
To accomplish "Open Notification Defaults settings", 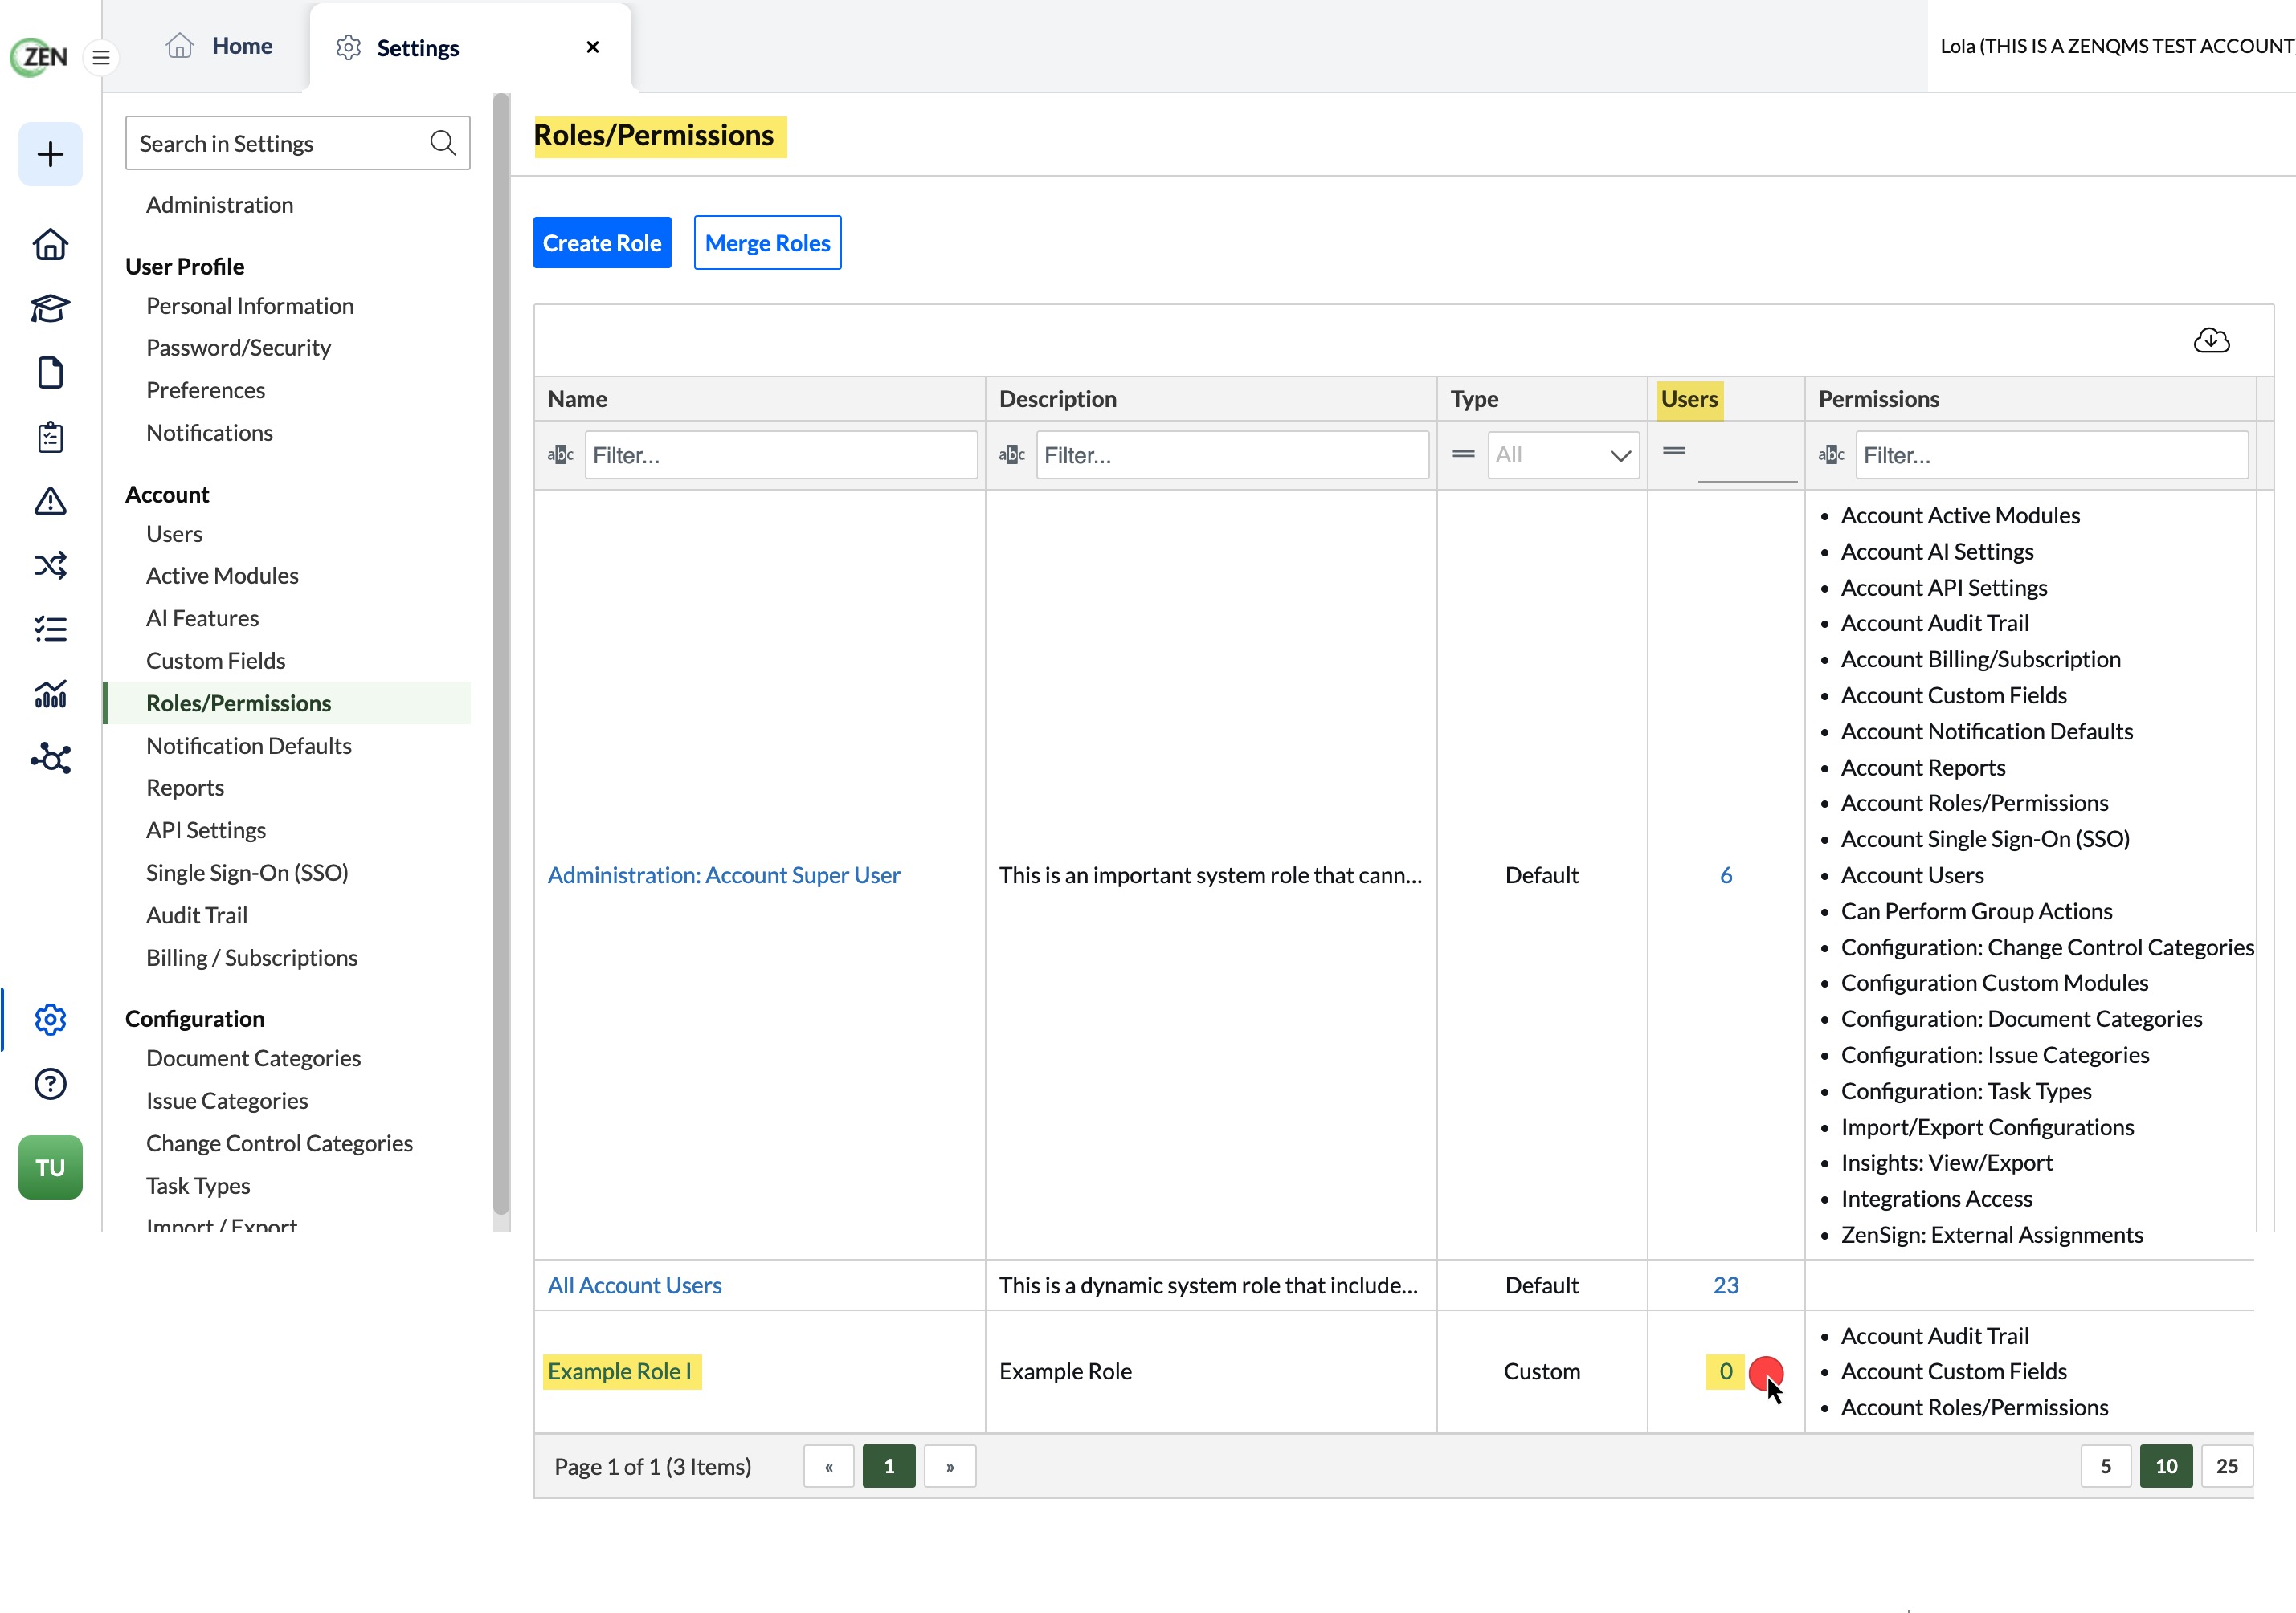I will [x=249, y=746].
